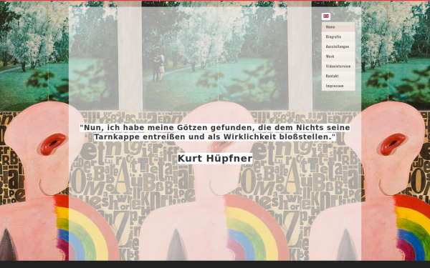Go to the Biografie page
Viewport: 430px width, 268px height.
click(x=338, y=36)
